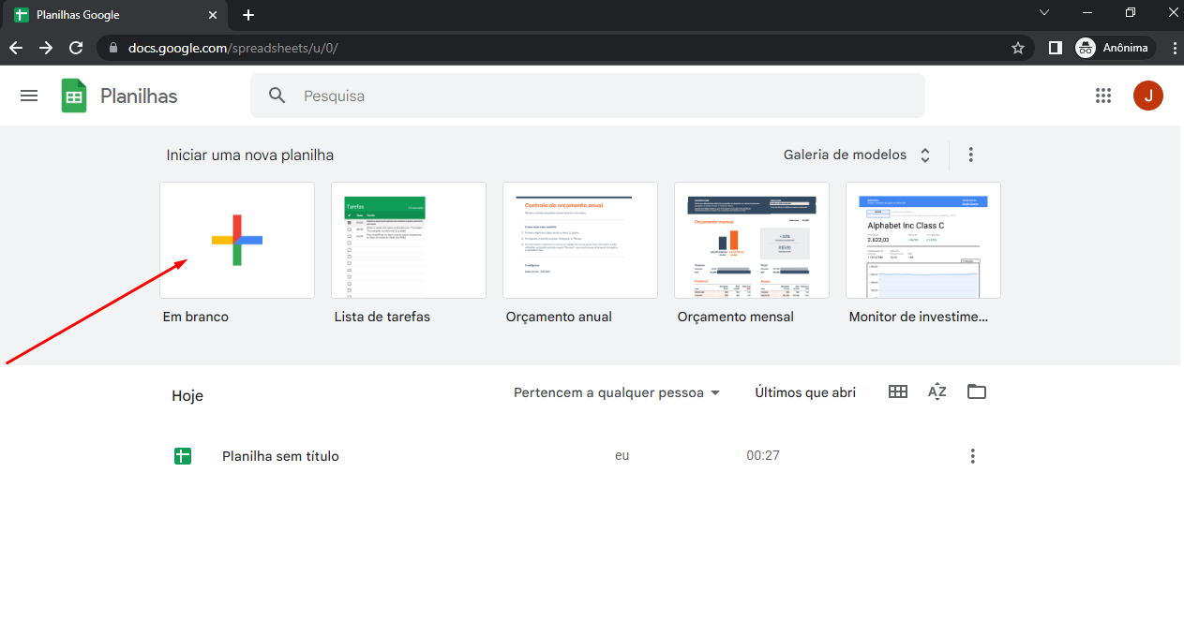Open the main hamburger menu
Viewport: 1184px width, 635px height.
click(29, 96)
